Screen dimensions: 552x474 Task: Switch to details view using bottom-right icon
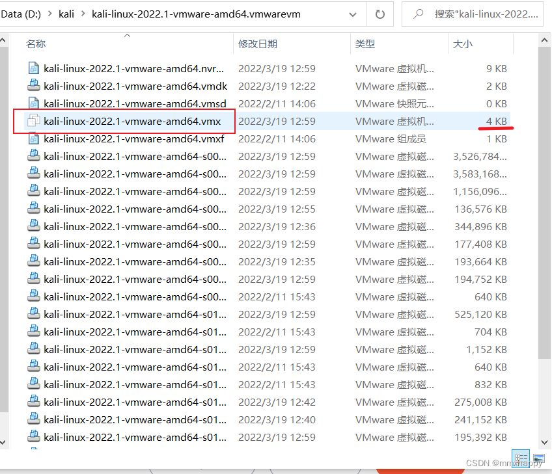point(521,458)
